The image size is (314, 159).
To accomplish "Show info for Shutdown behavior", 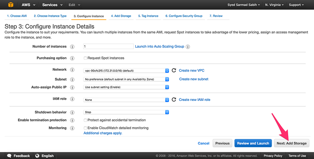I will click(72, 112).
